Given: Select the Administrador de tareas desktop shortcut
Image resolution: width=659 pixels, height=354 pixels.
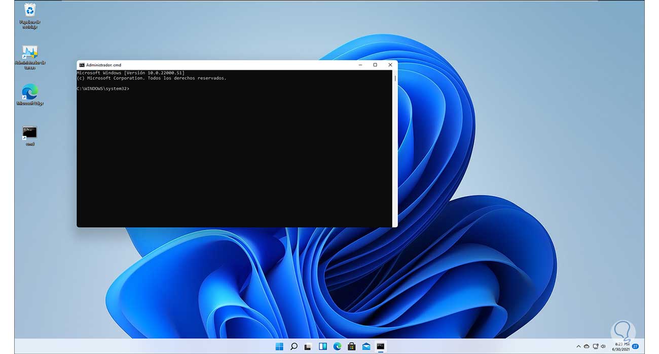Looking at the screenshot, I should tap(30, 57).
